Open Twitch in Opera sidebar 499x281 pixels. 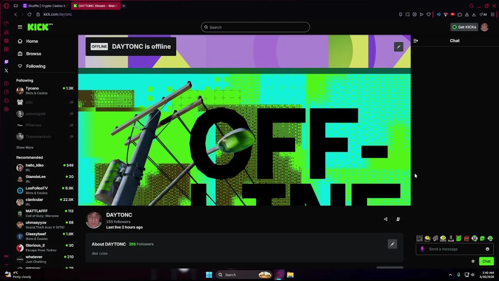pyautogui.click(x=6, y=62)
